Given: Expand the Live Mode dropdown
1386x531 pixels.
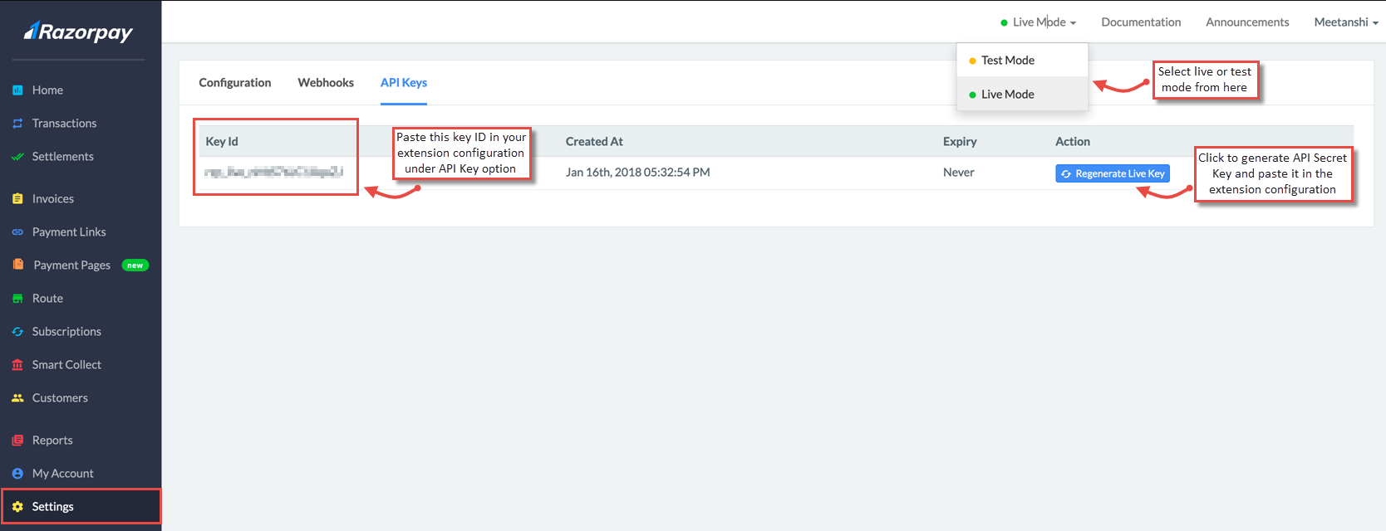Looking at the screenshot, I should (x=1039, y=22).
